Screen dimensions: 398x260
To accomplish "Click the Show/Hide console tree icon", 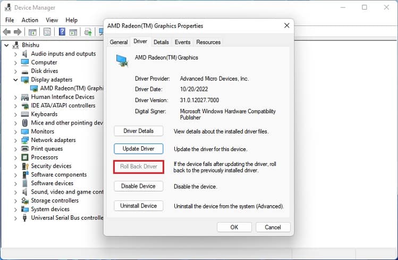I will pos(32,32).
